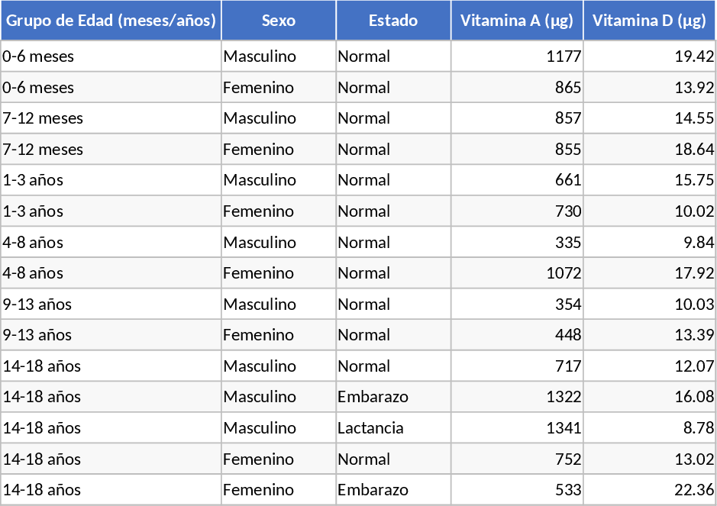The width and height of the screenshot is (717, 506).
Task: Click the 'Grupo de Edad (meses/años)' column header
Action: point(111,21)
